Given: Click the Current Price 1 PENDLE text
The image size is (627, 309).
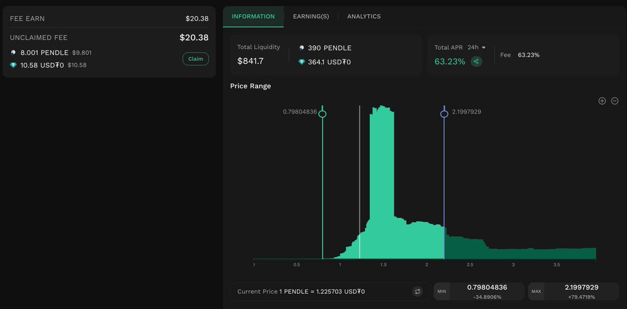Looking at the screenshot, I should [301, 292].
